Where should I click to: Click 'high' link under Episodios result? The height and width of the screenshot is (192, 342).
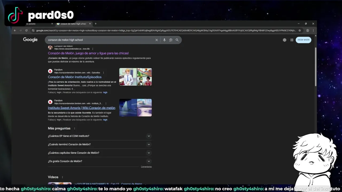pyautogui.click(x=105, y=93)
